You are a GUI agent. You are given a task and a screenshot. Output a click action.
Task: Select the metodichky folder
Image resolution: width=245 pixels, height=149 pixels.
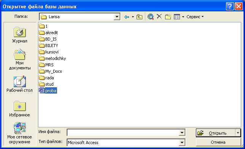[52, 58]
